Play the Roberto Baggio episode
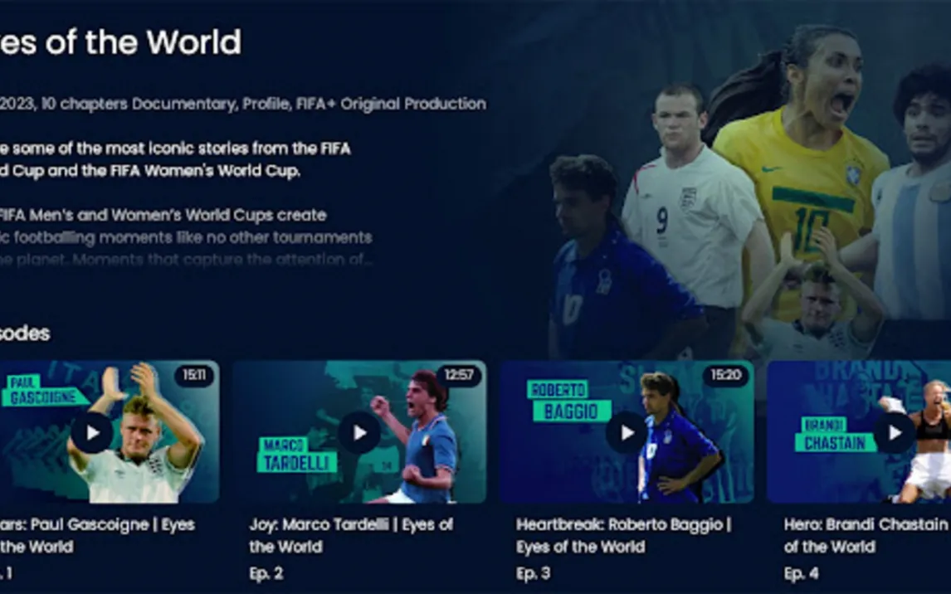Screen dimensions: 951x594 627,433
